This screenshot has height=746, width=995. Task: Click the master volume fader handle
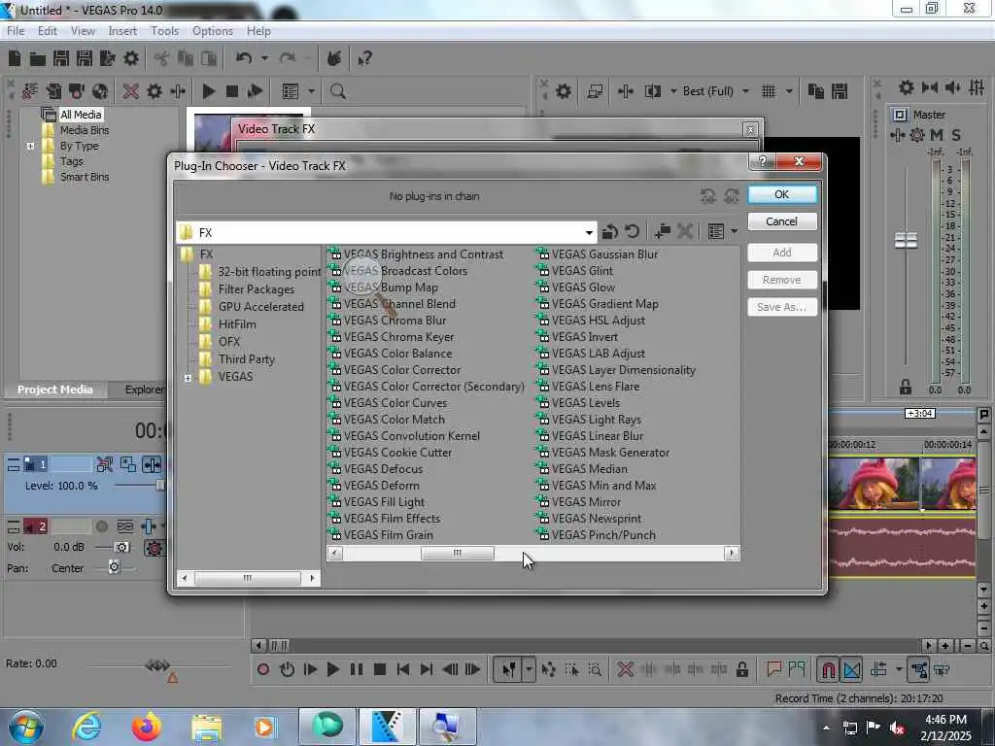coord(906,241)
